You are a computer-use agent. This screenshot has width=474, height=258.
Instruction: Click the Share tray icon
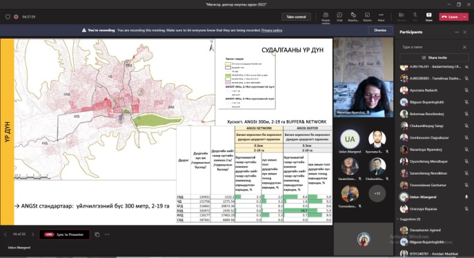point(428,17)
